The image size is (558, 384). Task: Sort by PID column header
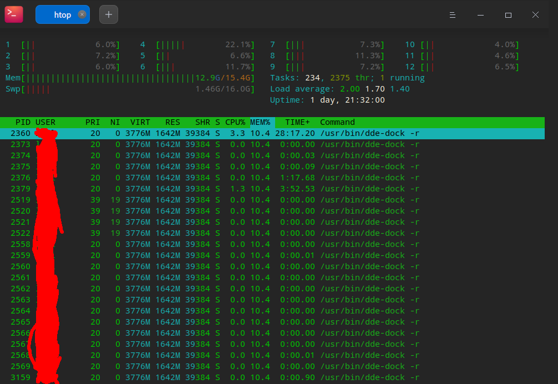(23, 123)
